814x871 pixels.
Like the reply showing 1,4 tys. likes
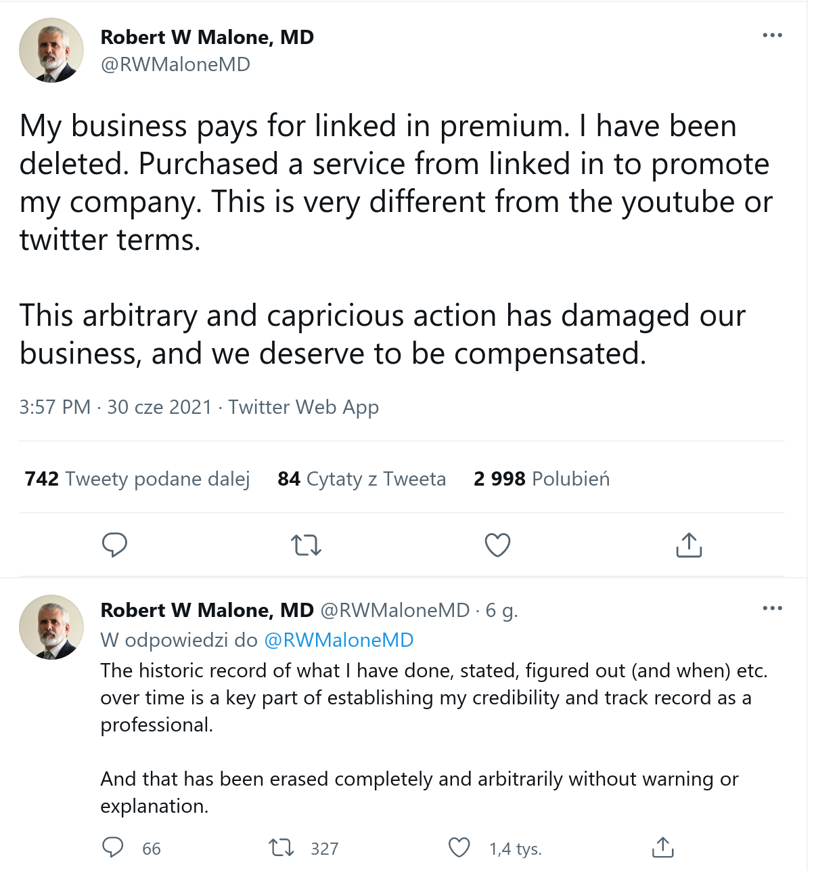[x=459, y=847]
